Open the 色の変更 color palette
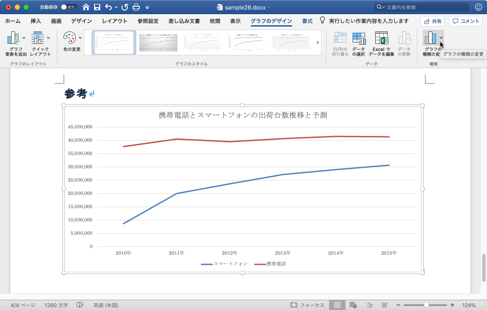487x310 pixels. point(69,38)
